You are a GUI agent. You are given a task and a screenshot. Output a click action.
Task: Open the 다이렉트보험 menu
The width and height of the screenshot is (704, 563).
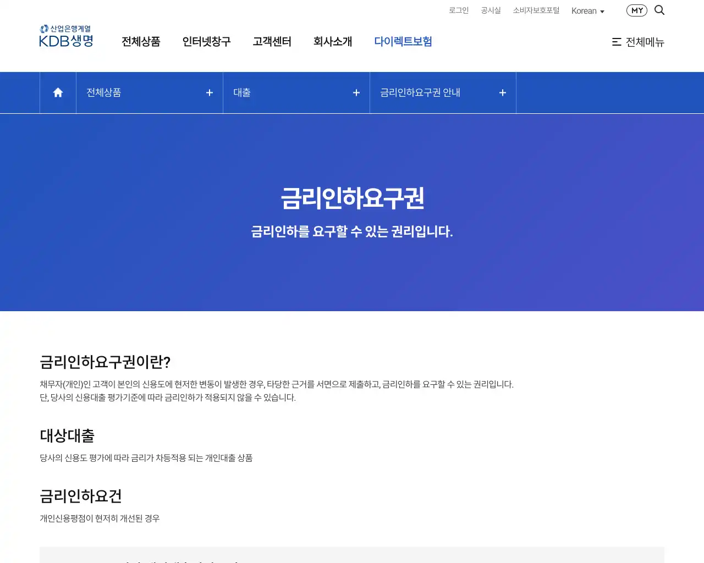tap(403, 41)
